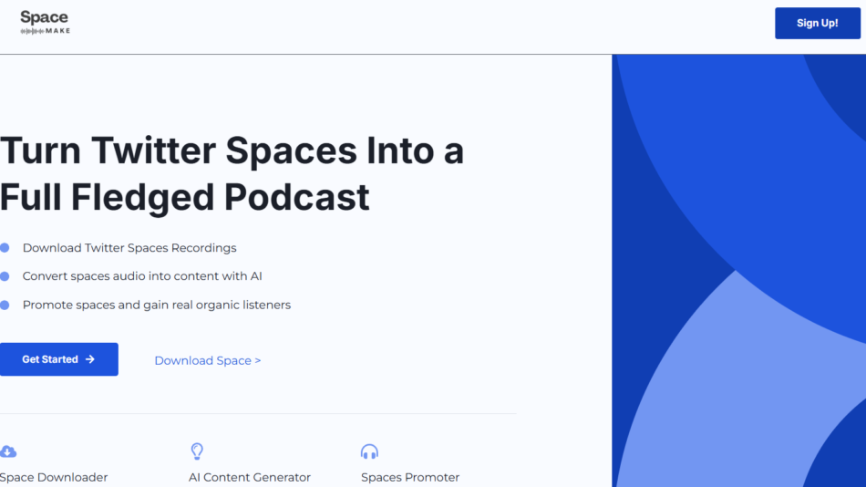
Task: Click the headphones promoter icon
Action: point(369,451)
